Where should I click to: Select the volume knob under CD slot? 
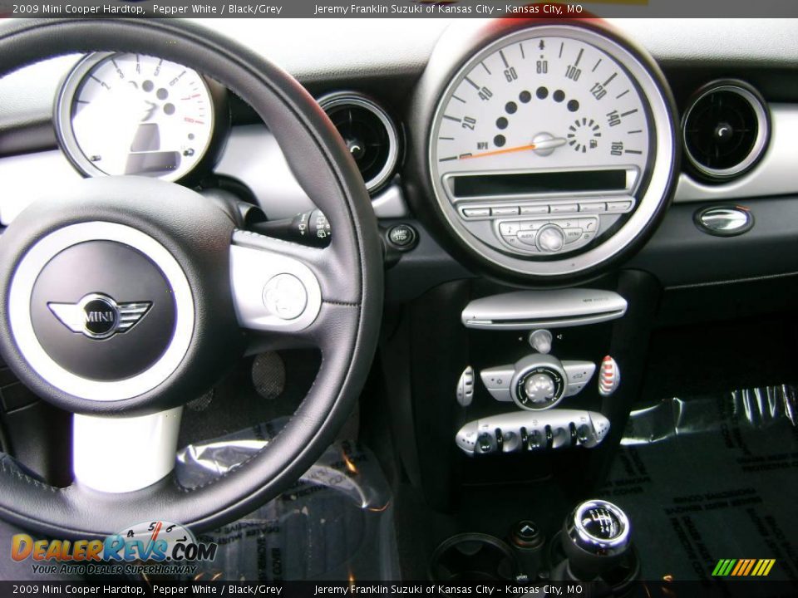pos(541,341)
